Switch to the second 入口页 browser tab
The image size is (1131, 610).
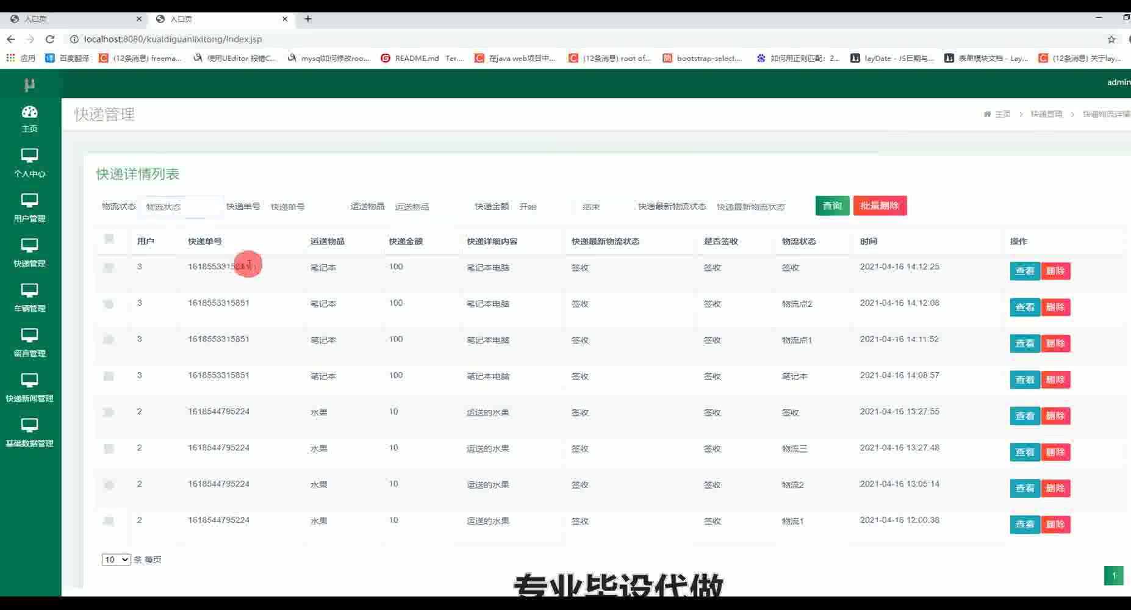click(221, 19)
